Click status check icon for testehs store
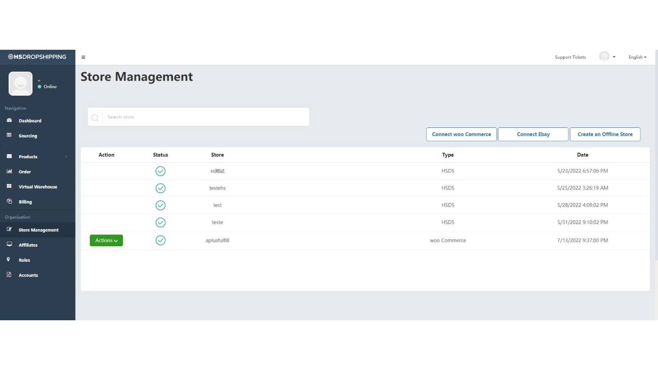Screen dimensions: 658x370 pyautogui.click(x=160, y=188)
